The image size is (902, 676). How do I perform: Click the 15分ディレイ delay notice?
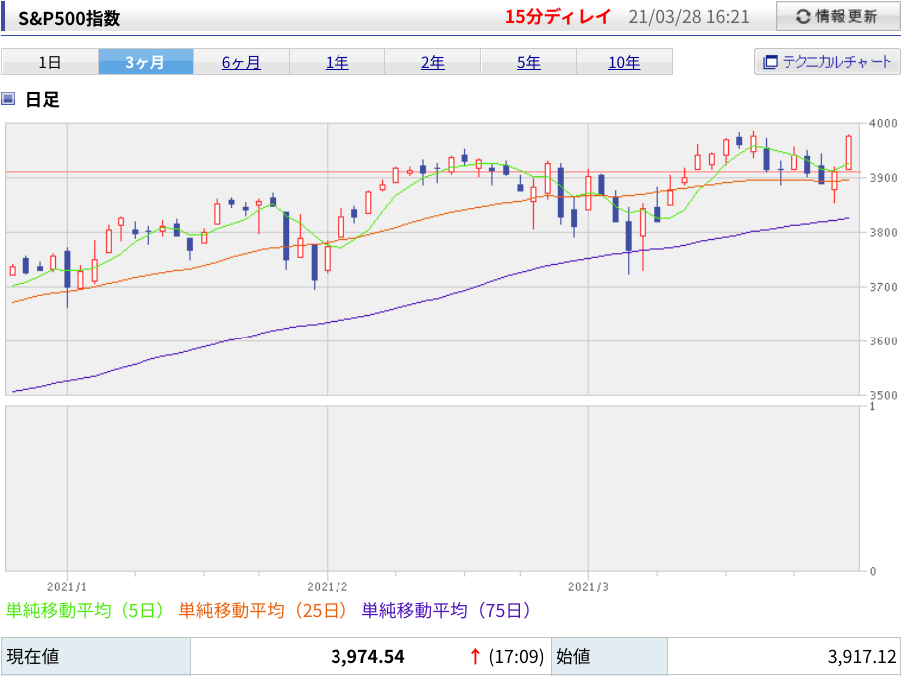[x=558, y=17]
